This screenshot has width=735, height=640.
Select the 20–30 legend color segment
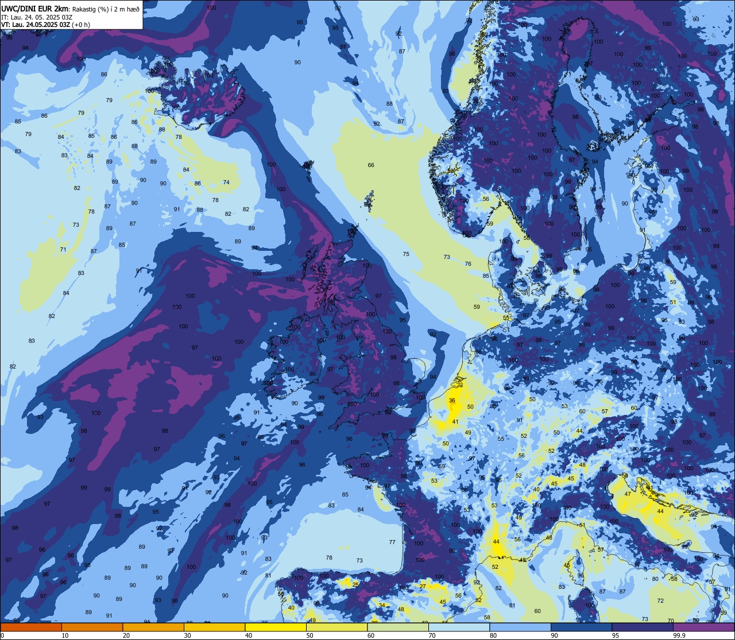click(153, 627)
